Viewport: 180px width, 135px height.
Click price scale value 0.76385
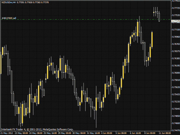(x=176, y=58)
